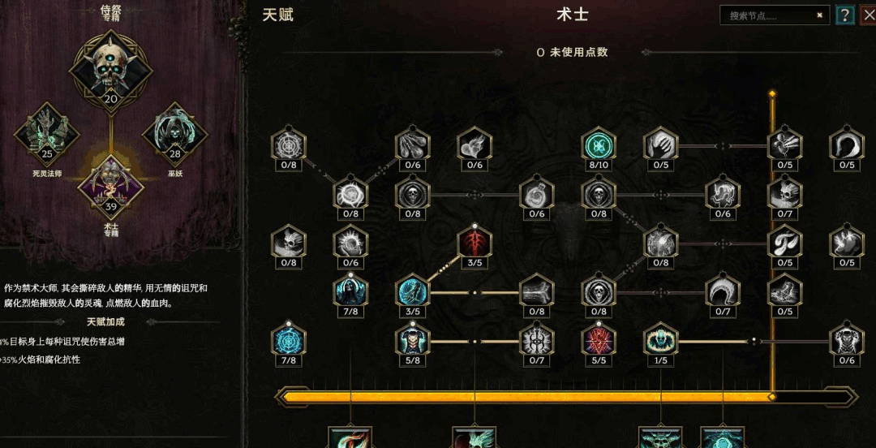The height and width of the screenshot is (448, 876).
Task: Open help with the question mark button
Action: (x=846, y=15)
